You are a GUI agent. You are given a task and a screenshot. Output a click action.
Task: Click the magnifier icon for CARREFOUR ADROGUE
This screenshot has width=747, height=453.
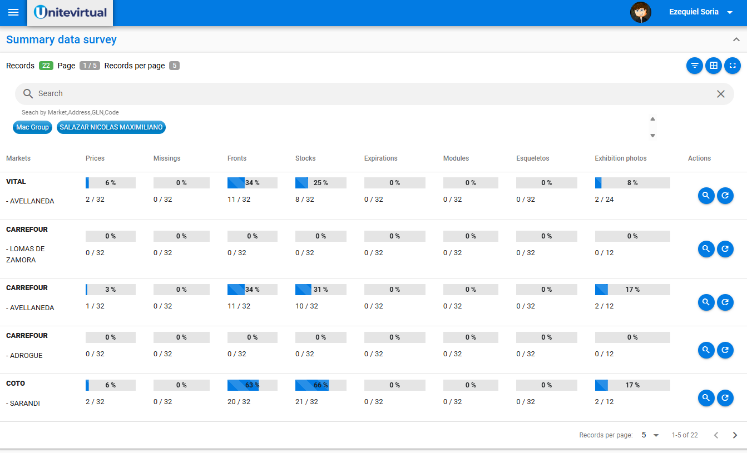[x=706, y=350]
